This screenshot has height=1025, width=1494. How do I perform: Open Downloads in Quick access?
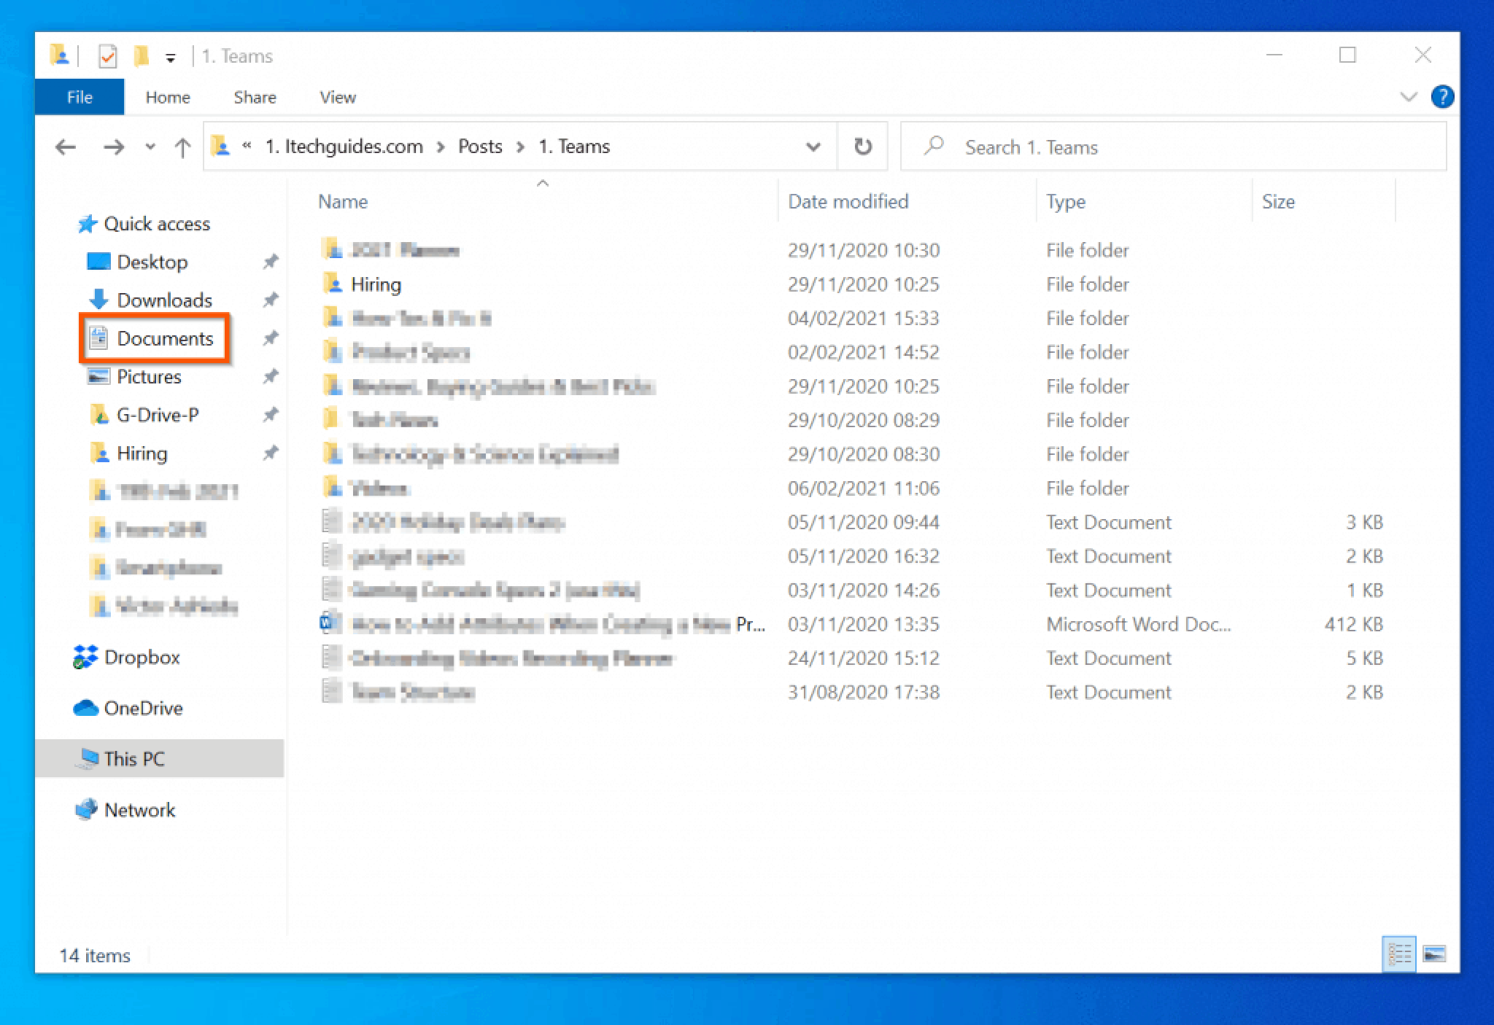(164, 300)
